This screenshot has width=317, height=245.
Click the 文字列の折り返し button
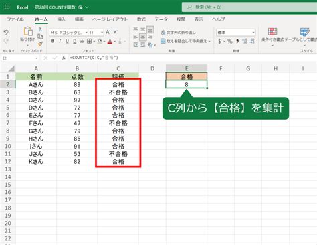coord(179,33)
